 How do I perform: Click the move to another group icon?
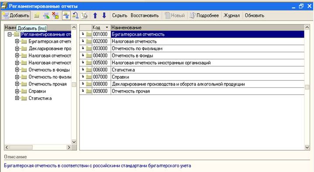(75, 15)
